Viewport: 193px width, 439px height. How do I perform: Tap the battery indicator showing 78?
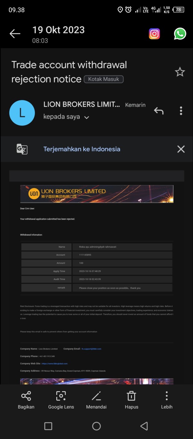point(179,10)
